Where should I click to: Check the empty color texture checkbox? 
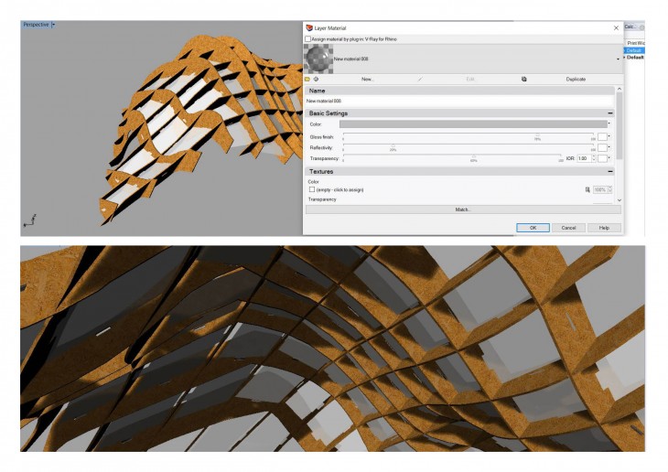click(312, 189)
